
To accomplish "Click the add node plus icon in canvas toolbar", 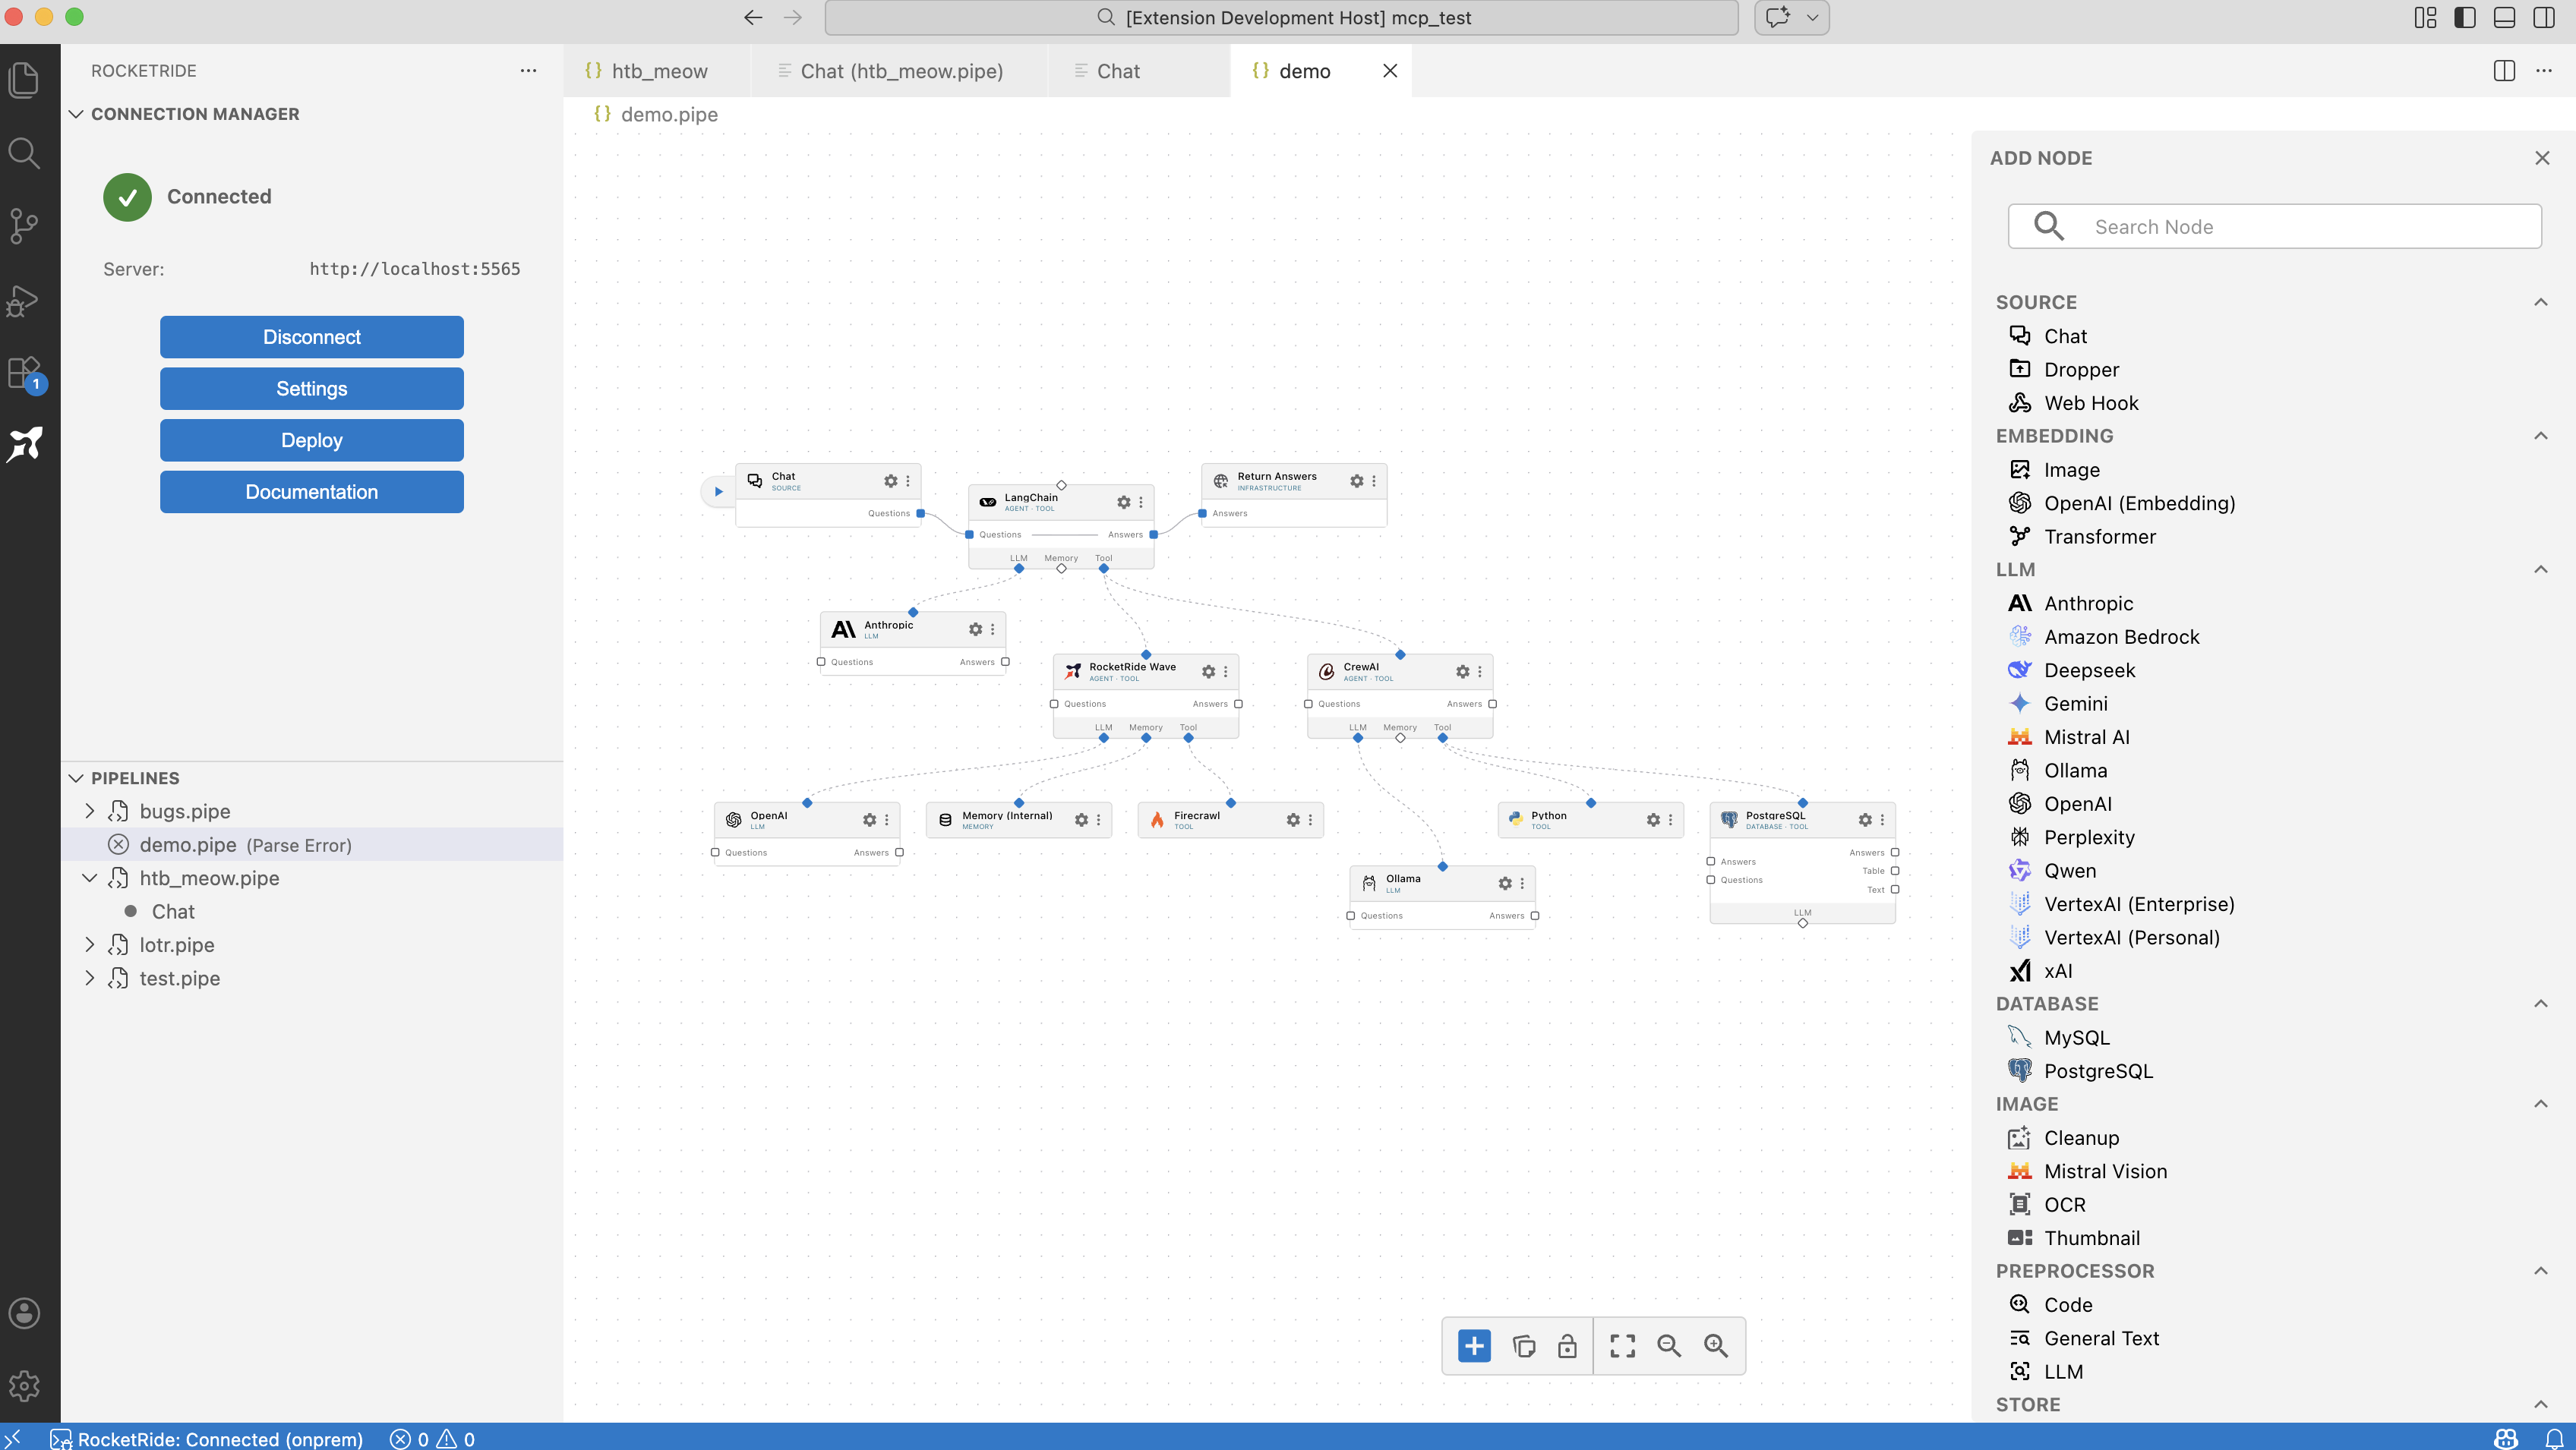I will pyautogui.click(x=1473, y=1345).
